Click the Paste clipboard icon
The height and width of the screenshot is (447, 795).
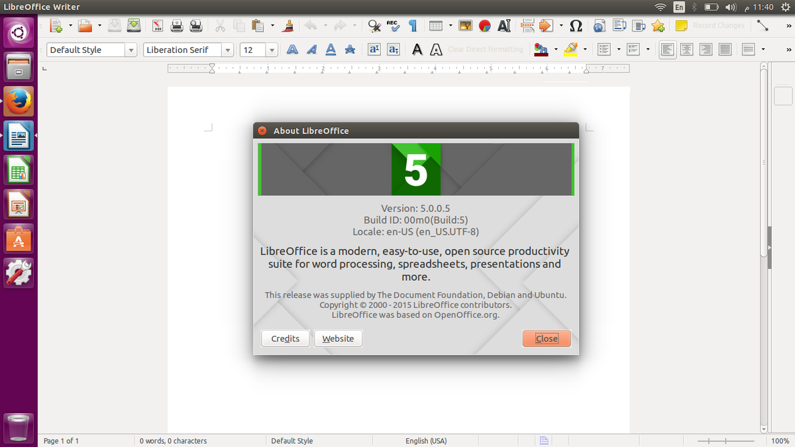(258, 26)
